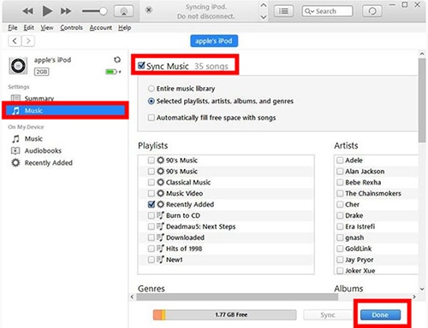Open the list view icon button

coord(283,11)
